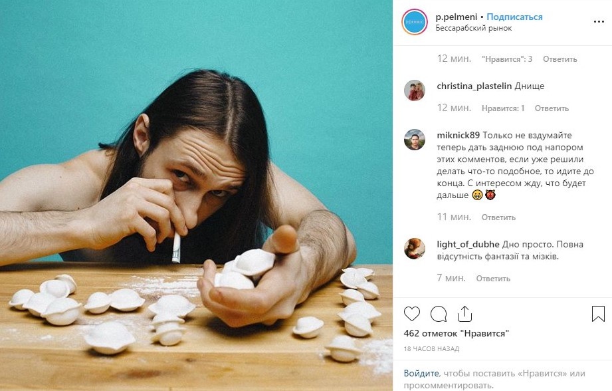Show likes on christina_plastelin's comment
This screenshot has width=612, height=391.
click(503, 108)
